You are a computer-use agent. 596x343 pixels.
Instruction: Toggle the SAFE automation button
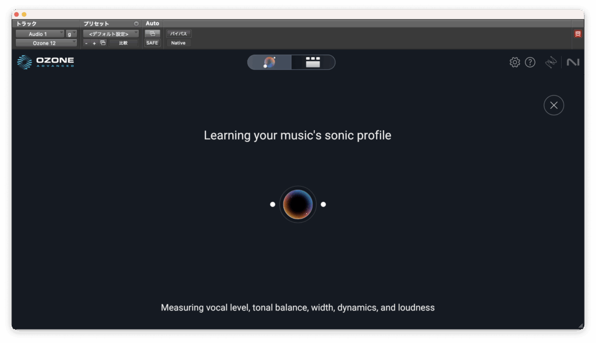point(152,43)
